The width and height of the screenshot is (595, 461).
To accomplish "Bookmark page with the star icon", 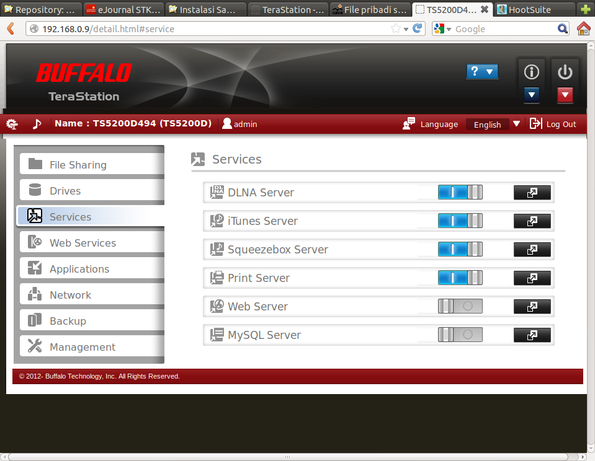I will click(x=395, y=29).
